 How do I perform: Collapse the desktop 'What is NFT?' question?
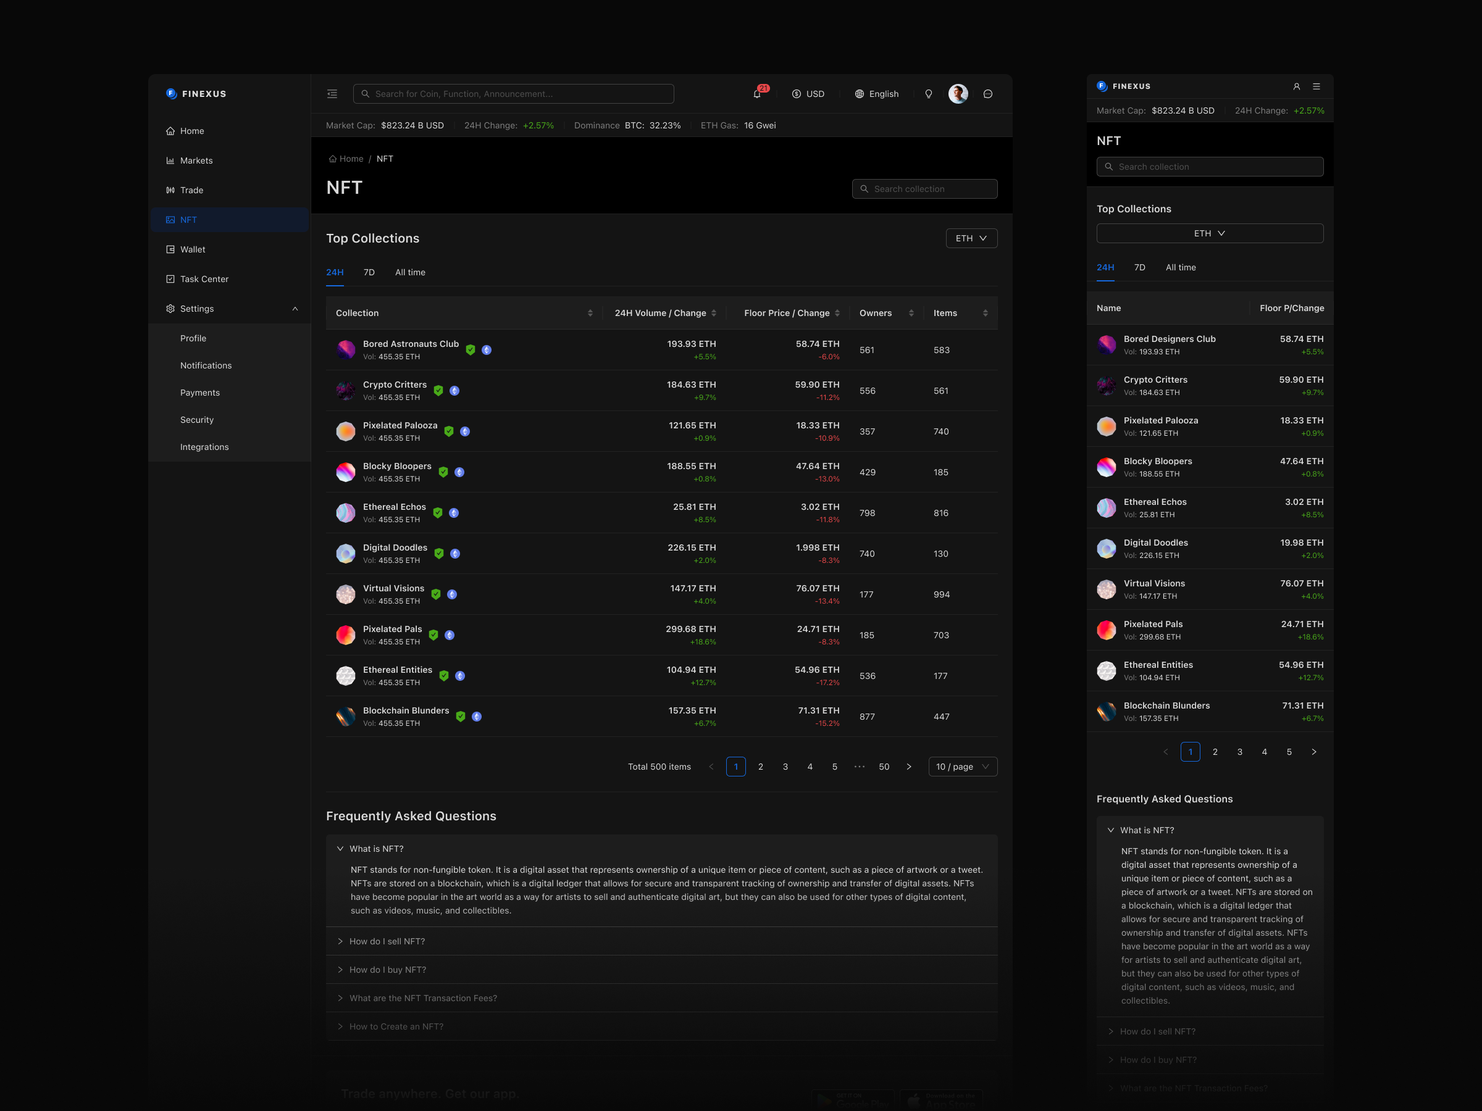pyautogui.click(x=662, y=849)
